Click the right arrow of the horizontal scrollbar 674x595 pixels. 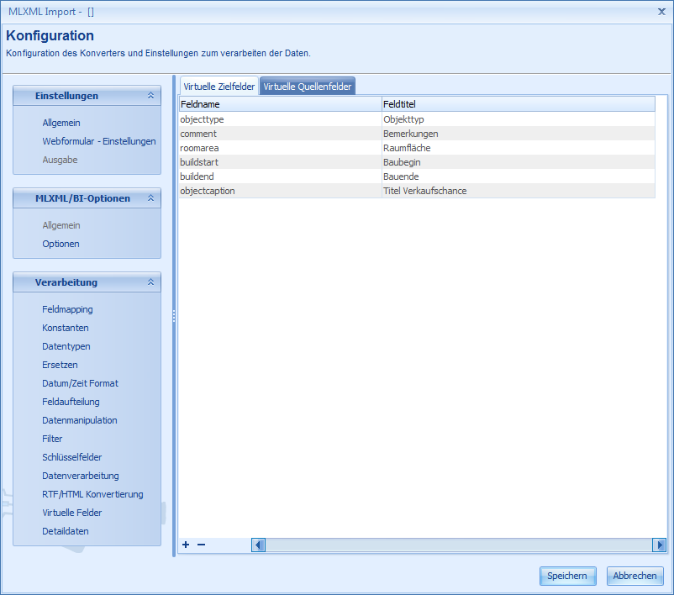coord(660,545)
